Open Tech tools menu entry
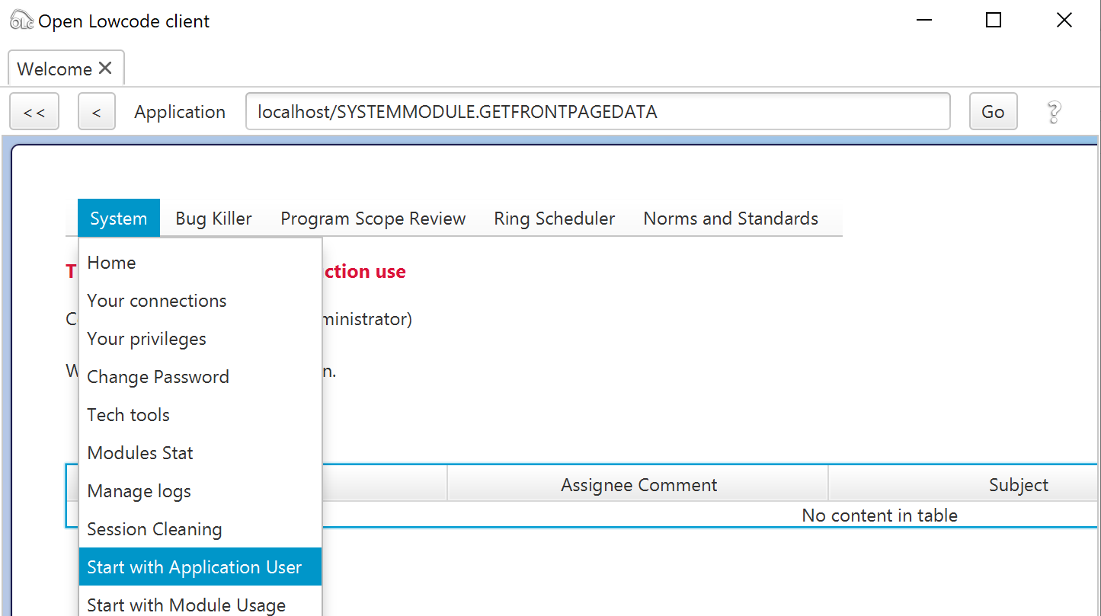The height and width of the screenshot is (616, 1101). pyautogui.click(x=128, y=415)
